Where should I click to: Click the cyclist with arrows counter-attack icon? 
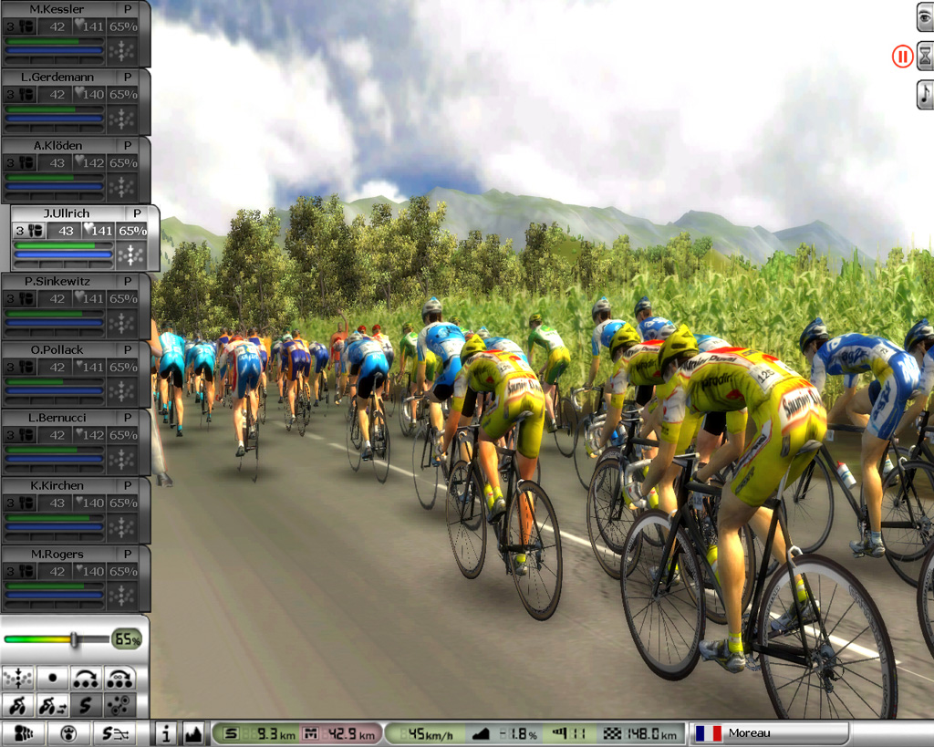[52, 705]
